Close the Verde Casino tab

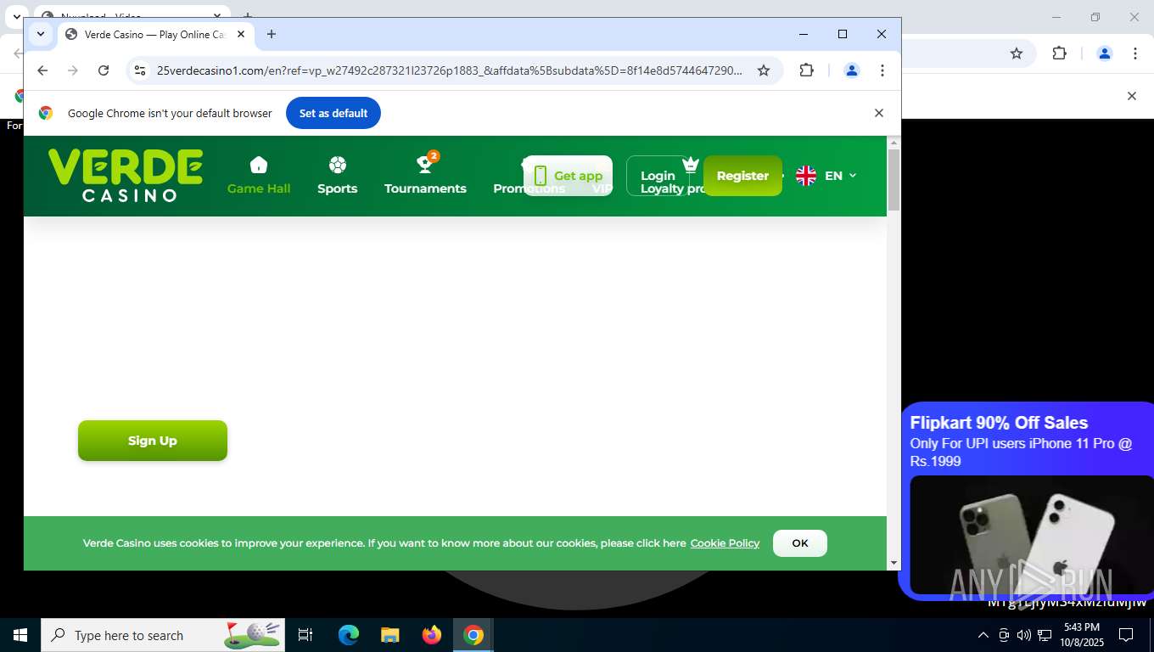click(241, 35)
